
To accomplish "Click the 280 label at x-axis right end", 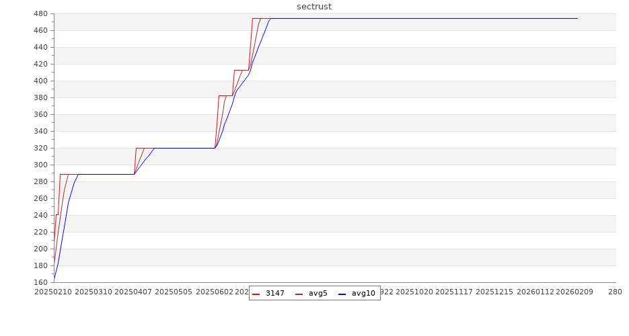I will [x=615, y=292].
